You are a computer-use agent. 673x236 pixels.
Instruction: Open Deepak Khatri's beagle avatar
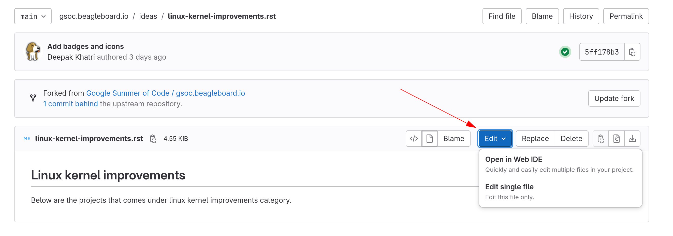pos(33,51)
